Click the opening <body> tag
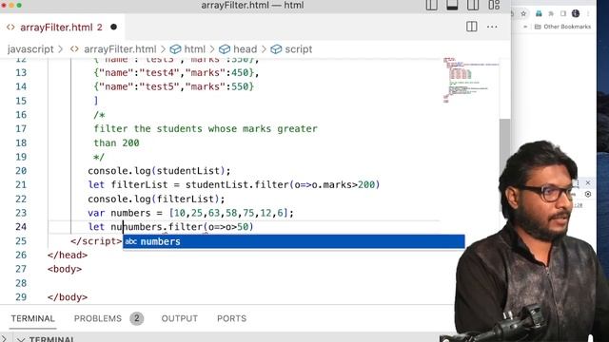This screenshot has height=342, width=609. (x=65, y=269)
